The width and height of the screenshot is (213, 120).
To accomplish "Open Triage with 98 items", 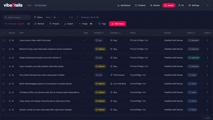I will click(86, 24).
